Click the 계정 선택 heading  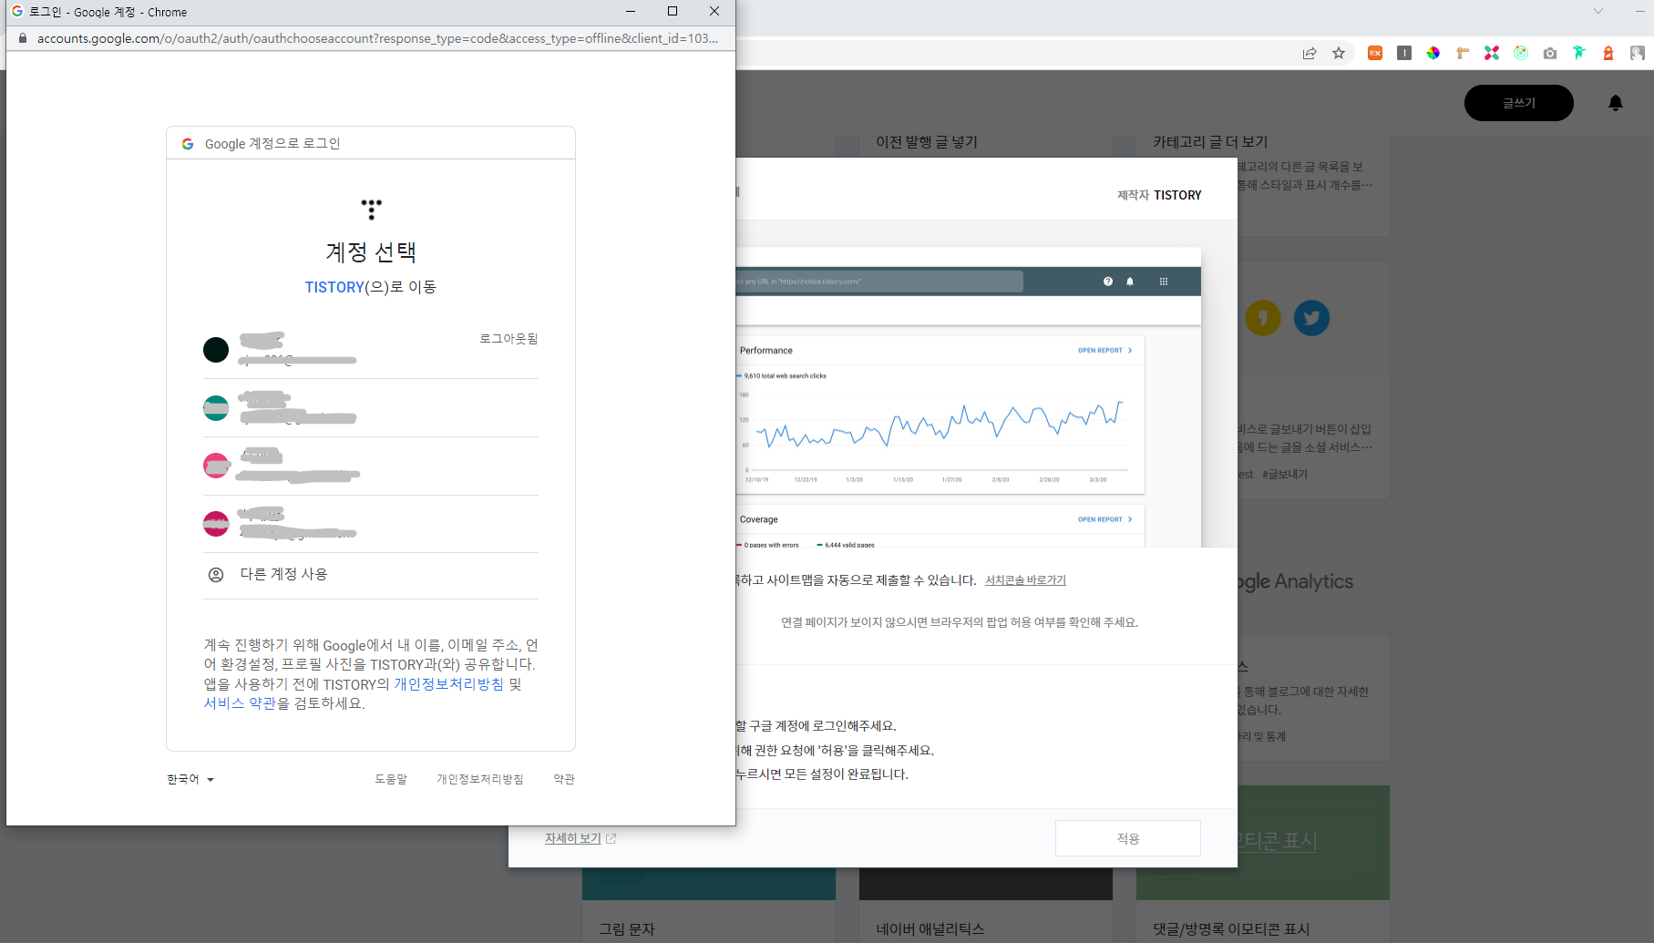tap(371, 252)
